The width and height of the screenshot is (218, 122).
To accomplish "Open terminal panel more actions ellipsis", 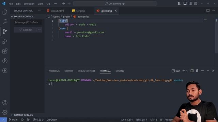I will pos(203,71).
